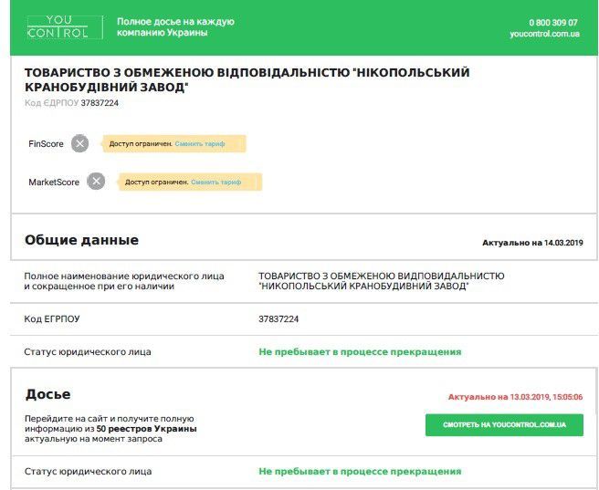Click the header tagline 'Полное досье на каждую компанию Украины'

pos(175,27)
